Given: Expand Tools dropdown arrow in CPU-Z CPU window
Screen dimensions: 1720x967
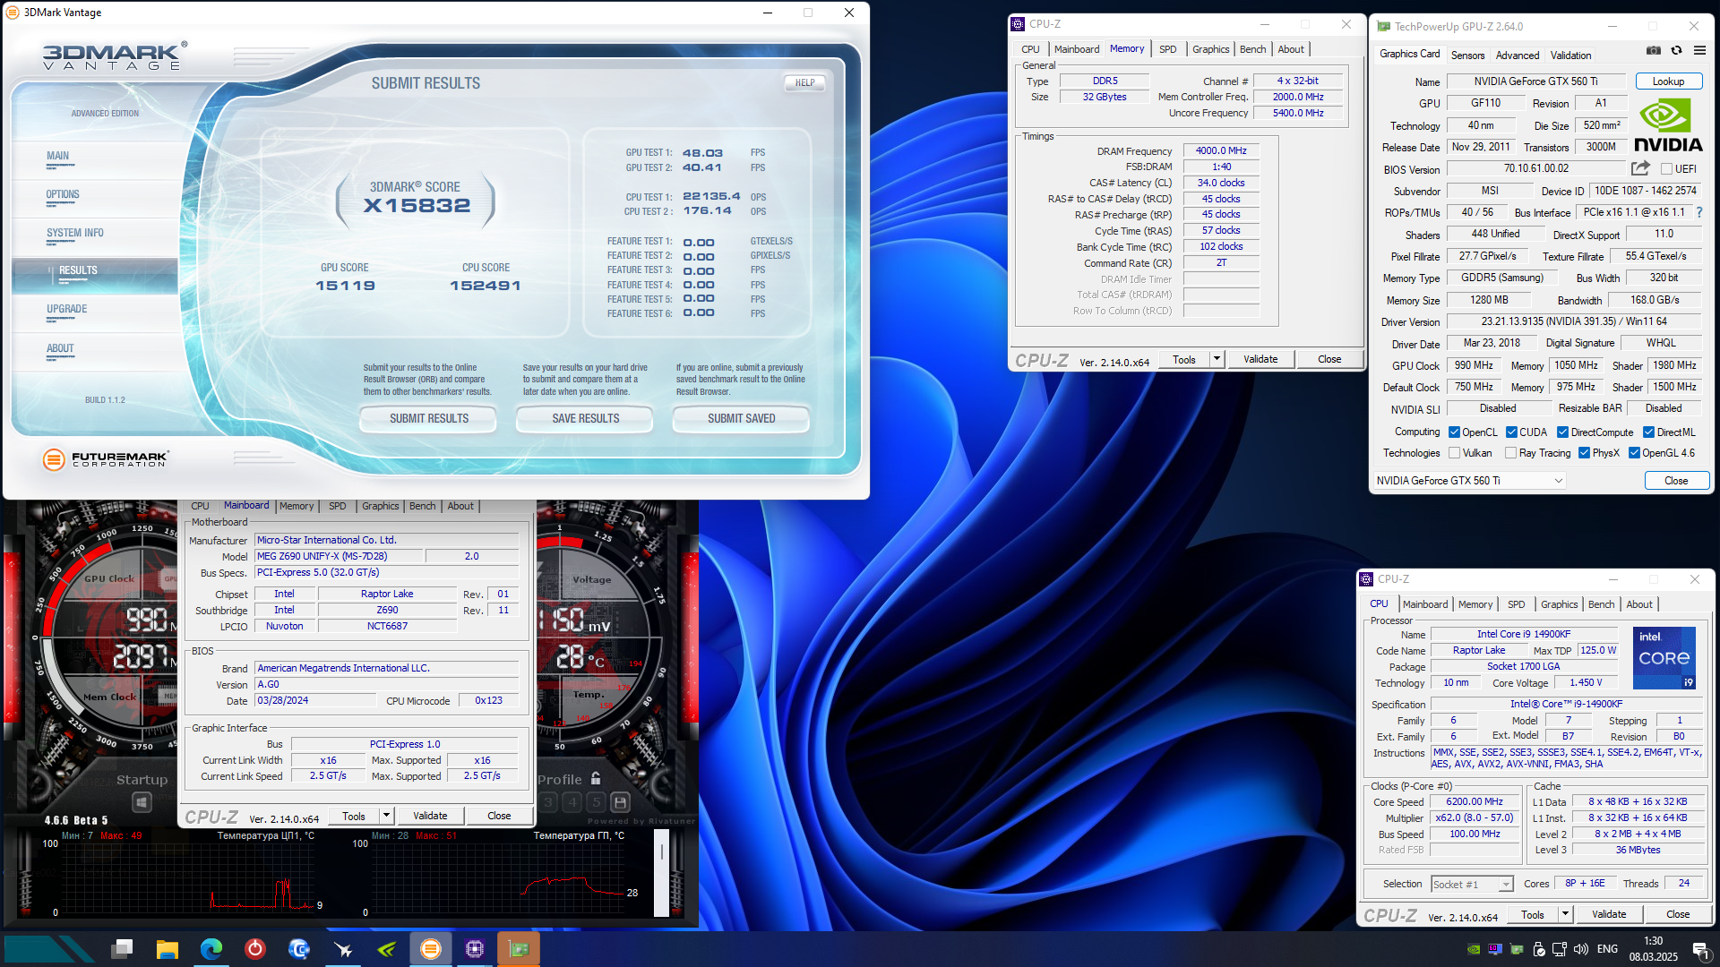Looking at the screenshot, I should coord(1565,914).
